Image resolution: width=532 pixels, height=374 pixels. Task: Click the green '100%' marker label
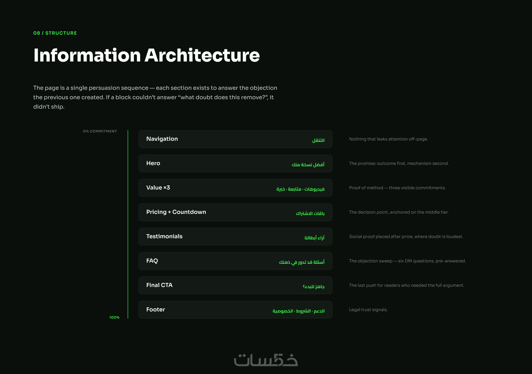pos(114,317)
